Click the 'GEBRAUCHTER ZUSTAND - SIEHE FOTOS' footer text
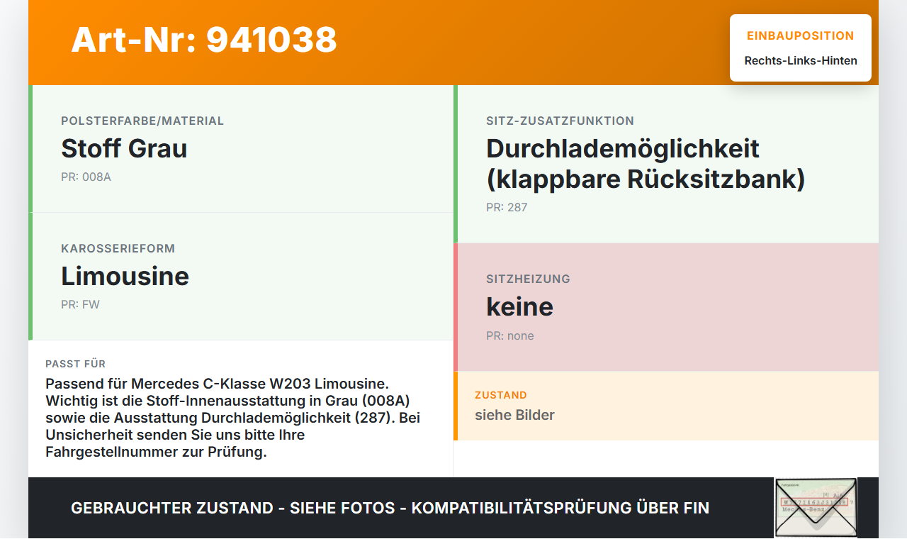The width and height of the screenshot is (907, 539). [x=390, y=508]
